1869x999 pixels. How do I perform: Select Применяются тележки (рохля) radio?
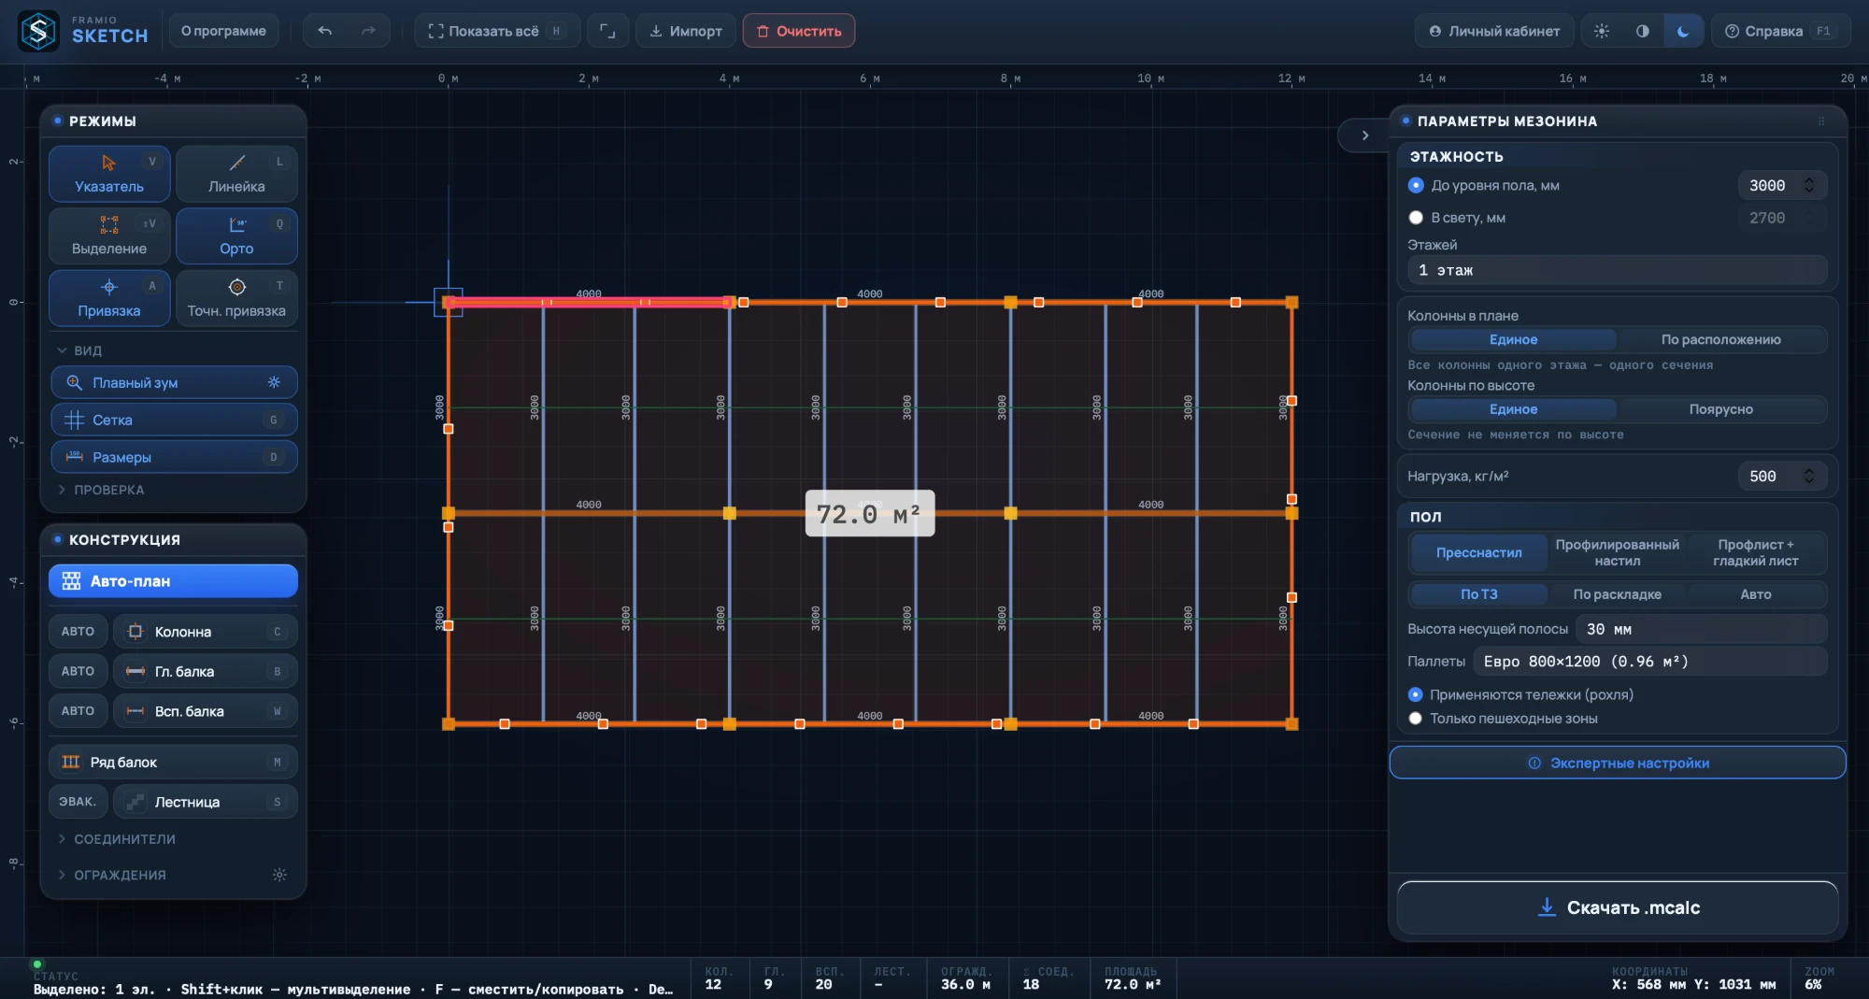(1415, 694)
